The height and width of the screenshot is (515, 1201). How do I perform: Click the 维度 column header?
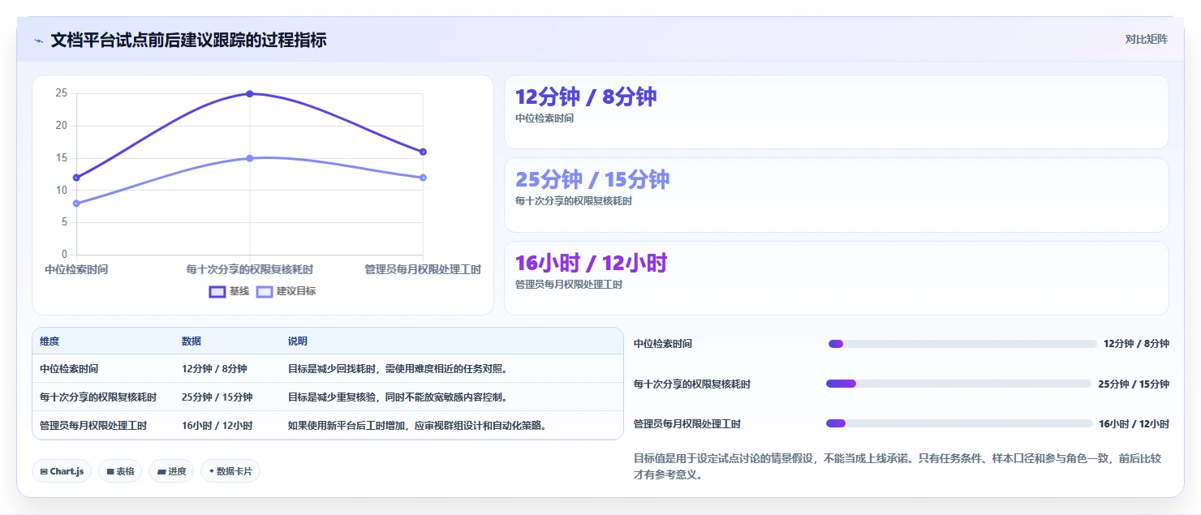pos(50,341)
